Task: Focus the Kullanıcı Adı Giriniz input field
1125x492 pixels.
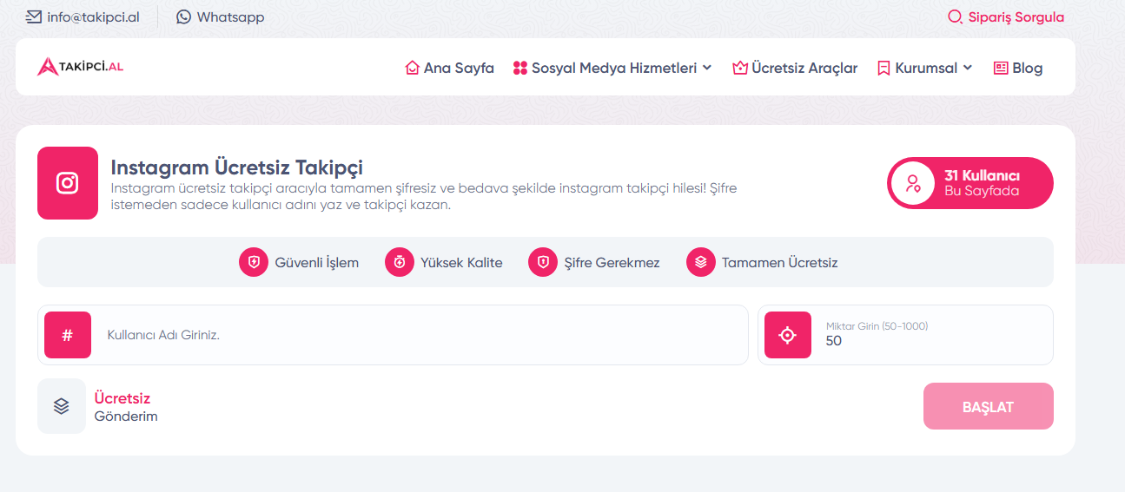Action: [x=417, y=335]
